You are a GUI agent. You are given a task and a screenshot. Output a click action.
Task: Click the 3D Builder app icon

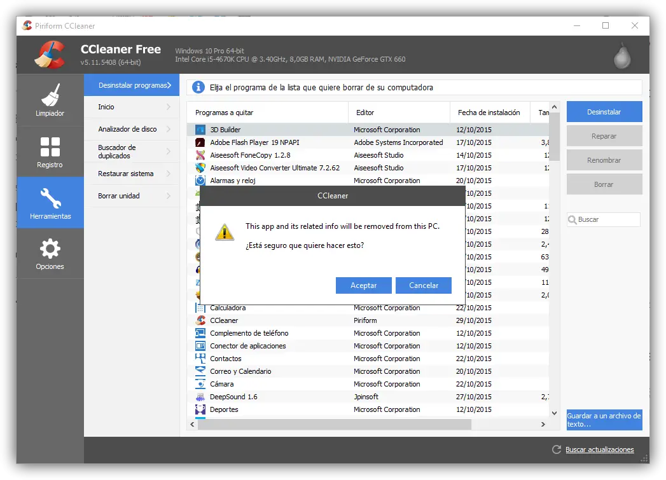pyautogui.click(x=200, y=130)
